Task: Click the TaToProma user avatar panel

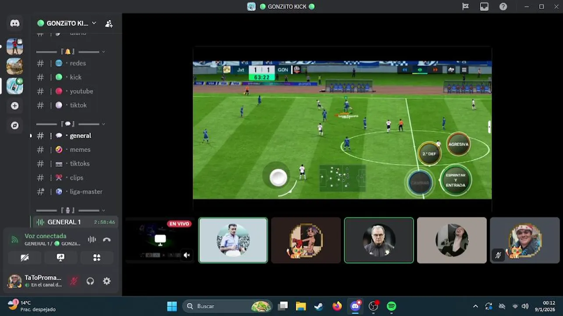Action: tap(35, 281)
